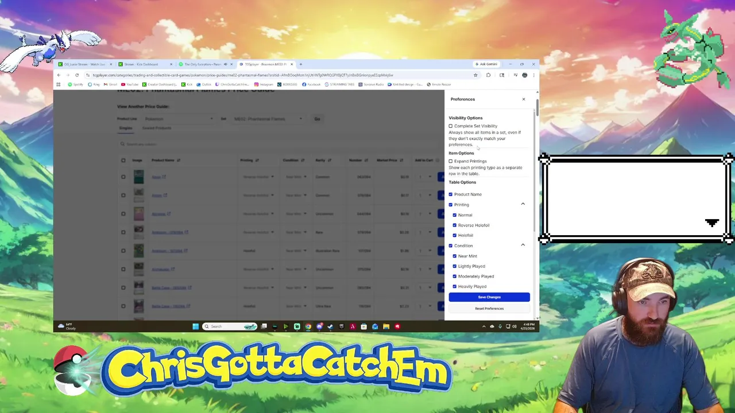Enable Expand Printings checkbox
The image size is (735, 413).
pos(451,161)
